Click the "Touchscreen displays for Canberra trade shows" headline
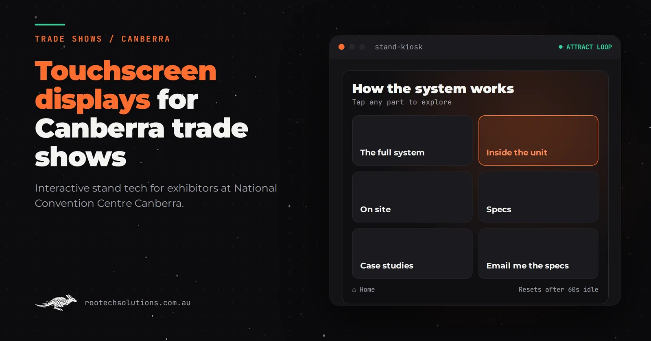The image size is (651, 341). coord(142,114)
